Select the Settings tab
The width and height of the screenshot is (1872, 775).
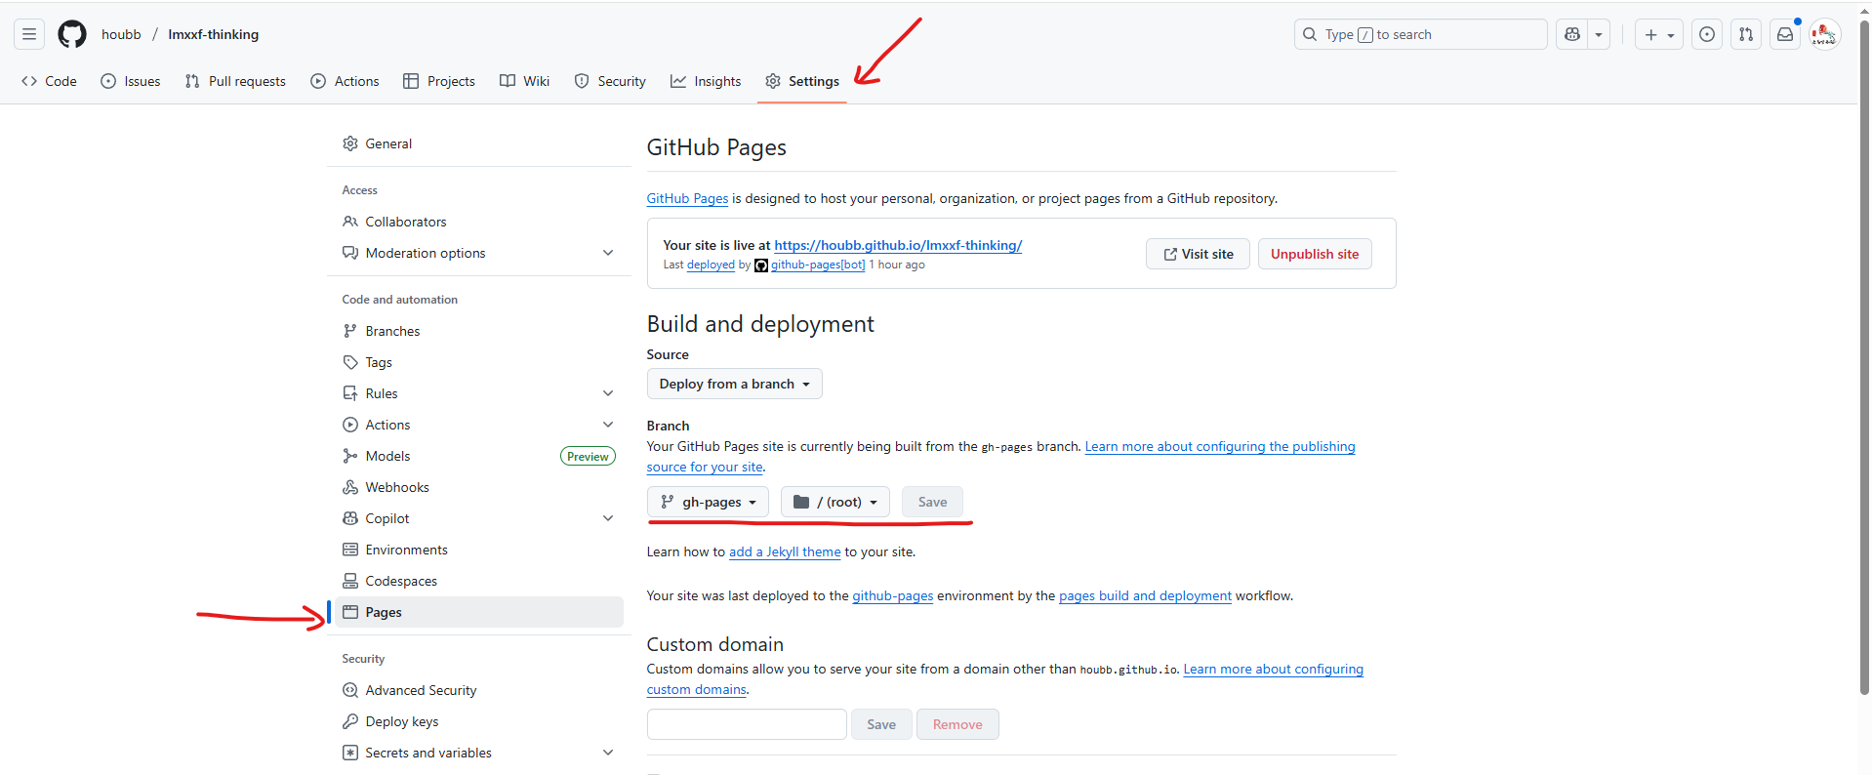click(x=802, y=81)
